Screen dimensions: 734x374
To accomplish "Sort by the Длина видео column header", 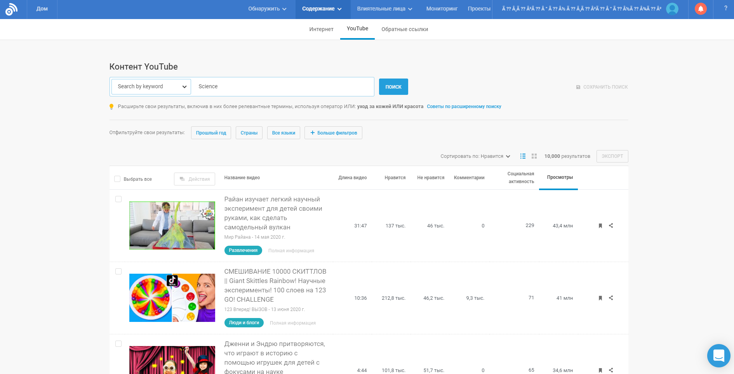I will point(352,178).
